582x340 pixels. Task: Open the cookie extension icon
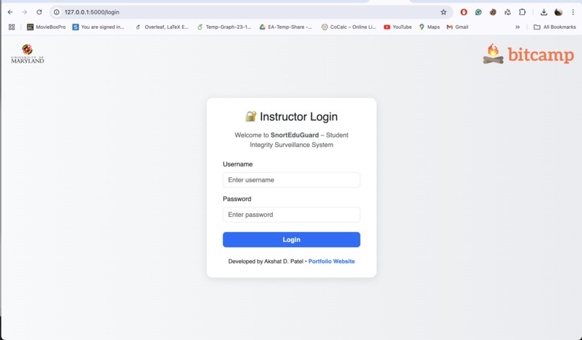tap(493, 12)
